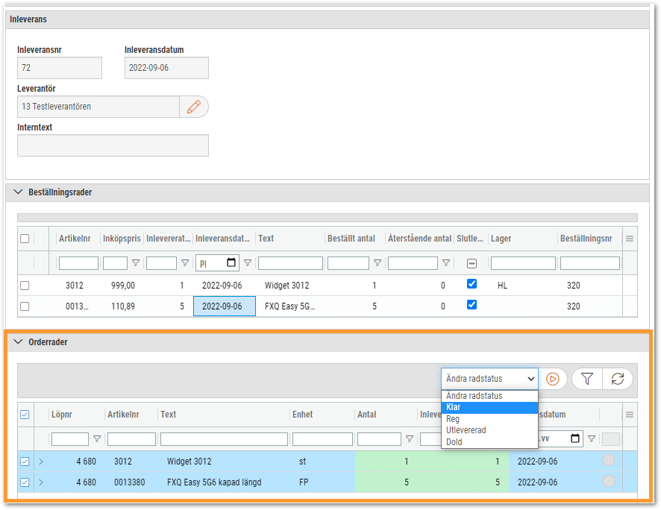This screenshot has height=510, width=661.
Task: Sort by Beställningsnr column header
Action: (586, 239)
